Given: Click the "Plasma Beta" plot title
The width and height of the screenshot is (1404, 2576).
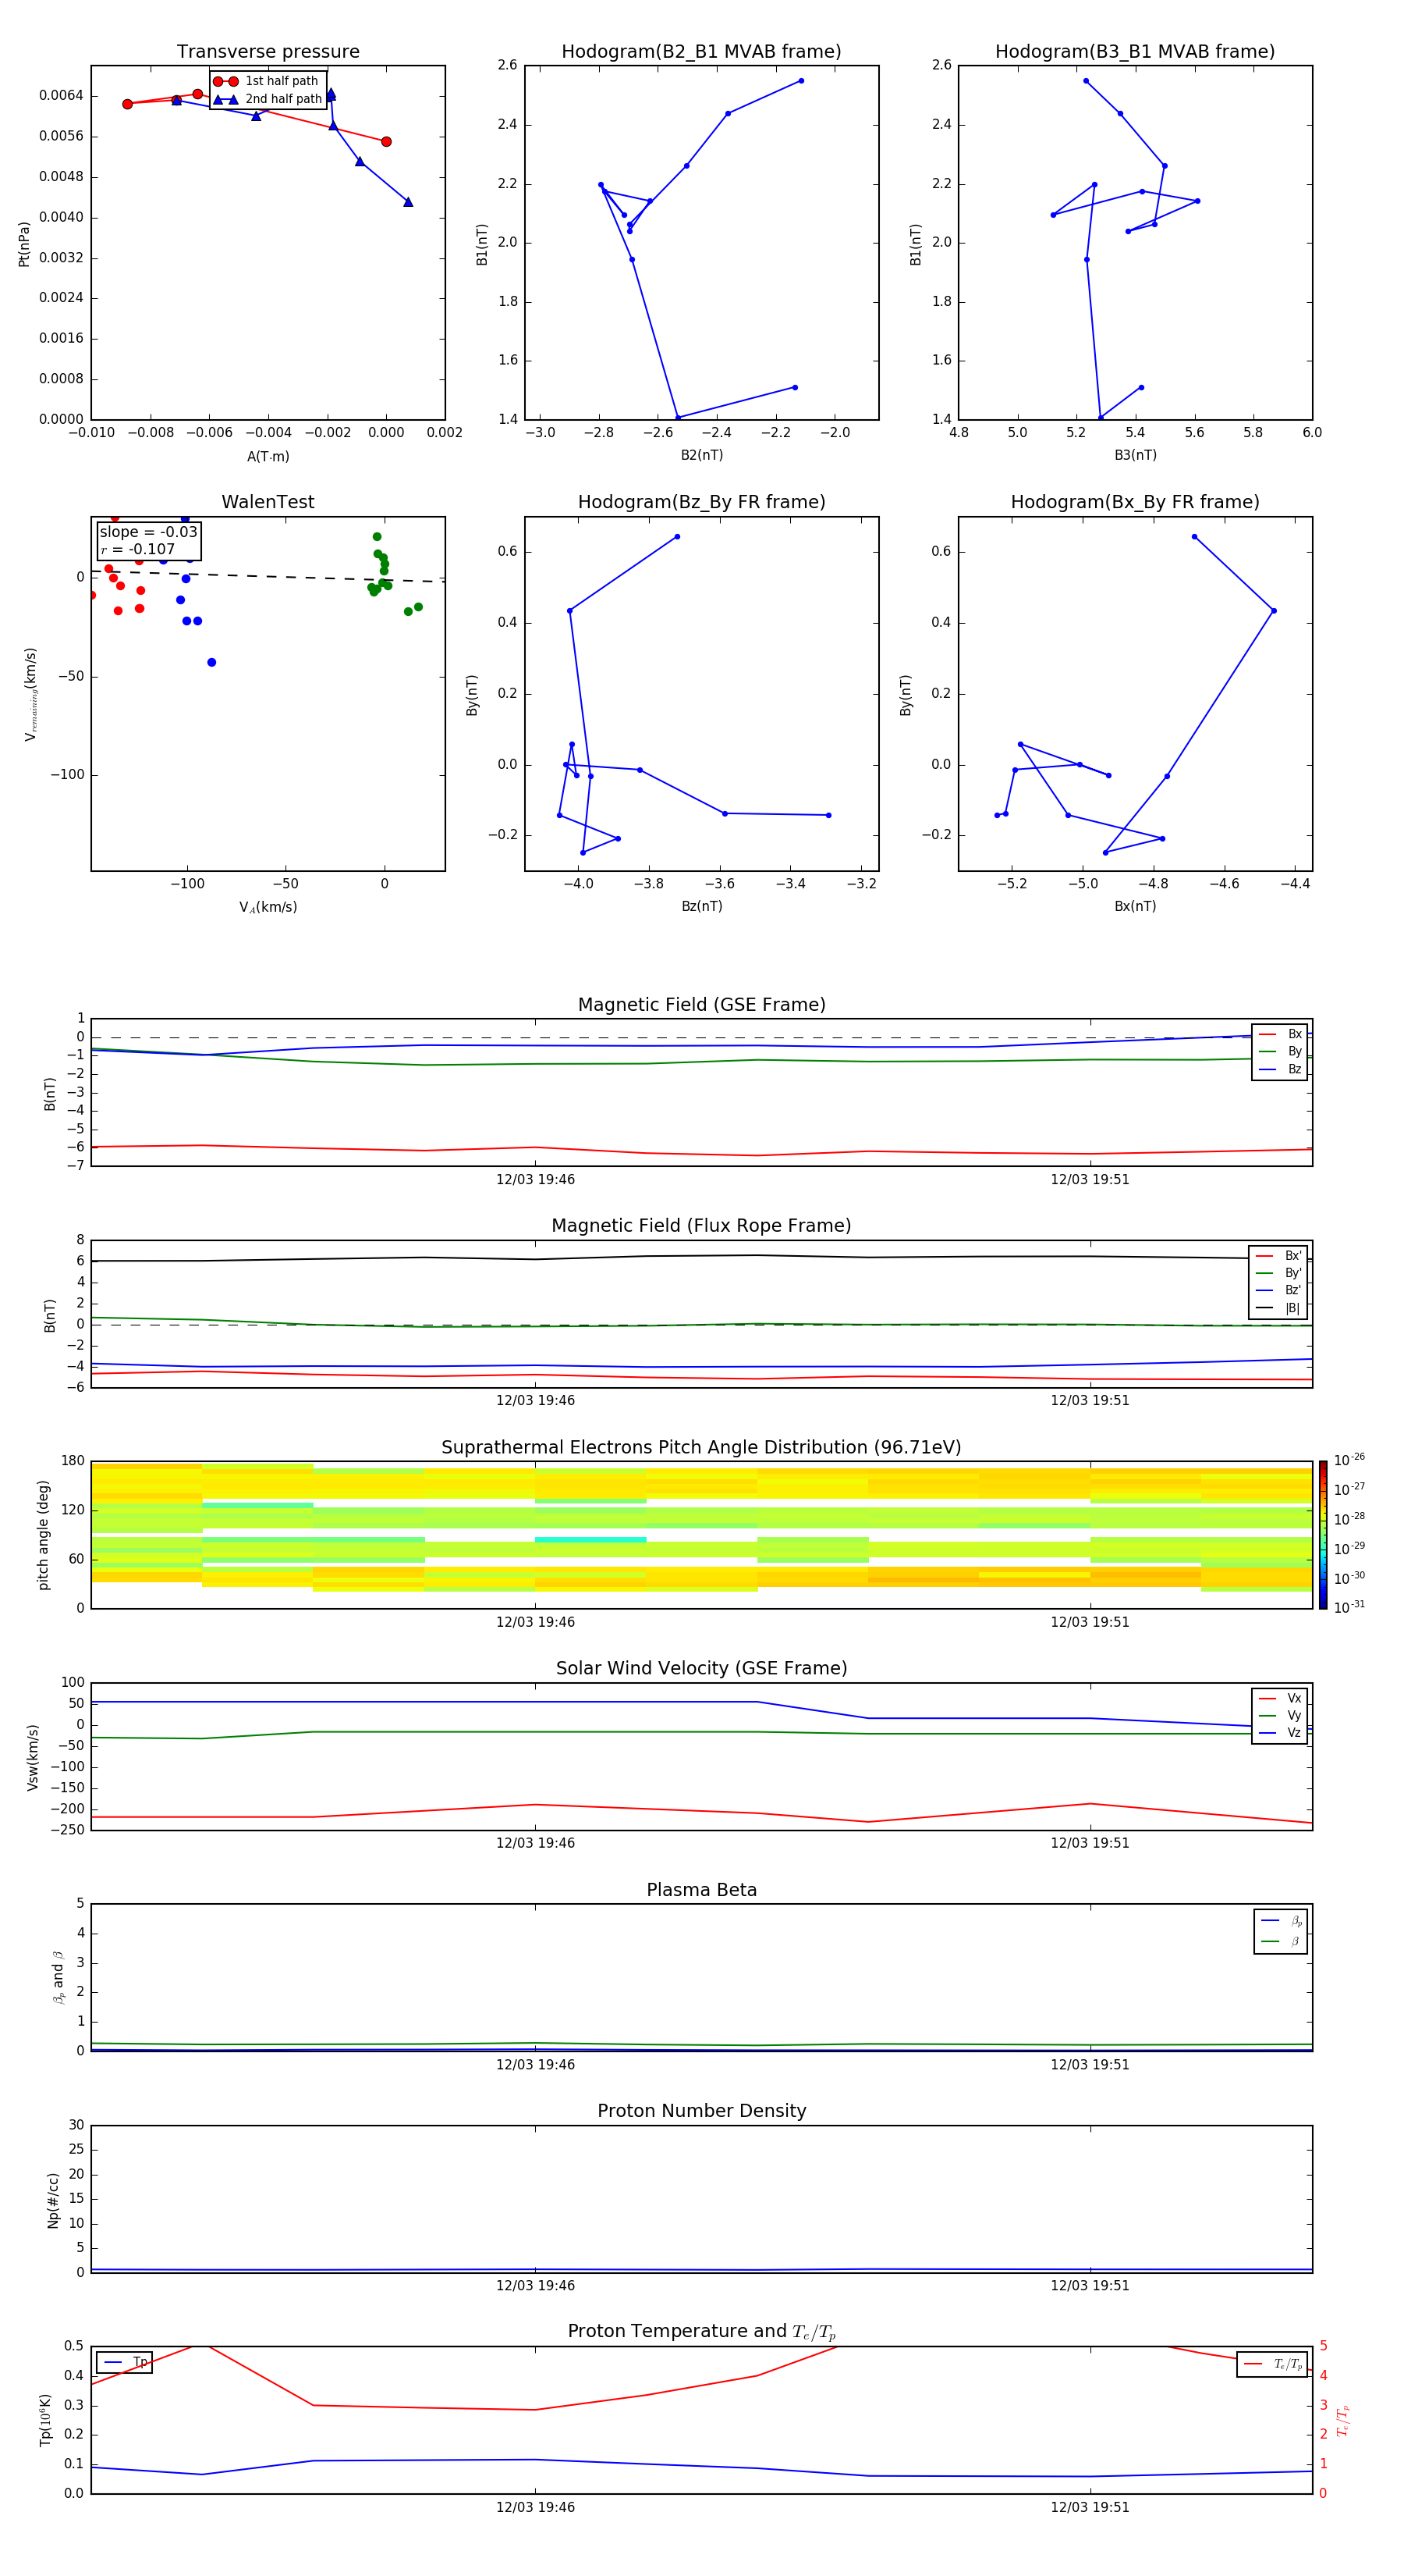Looking at the screenshot, I should pyautogui.click(x=701, y=1891).
